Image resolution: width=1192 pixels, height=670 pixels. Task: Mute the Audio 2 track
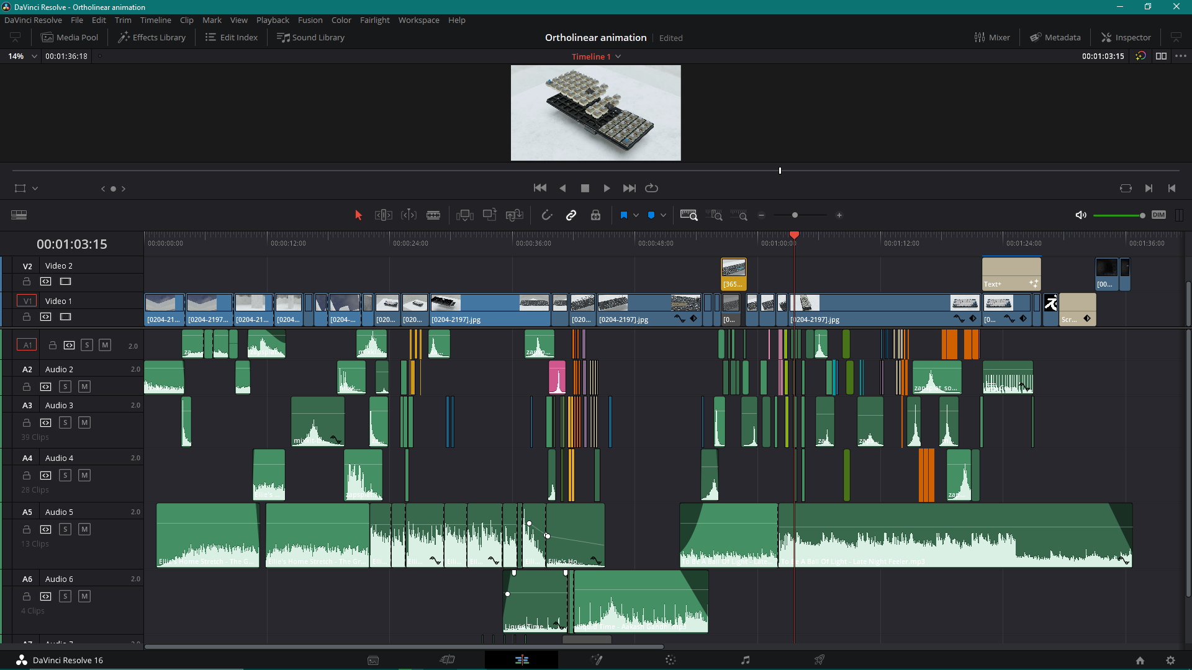pos(84,386)
